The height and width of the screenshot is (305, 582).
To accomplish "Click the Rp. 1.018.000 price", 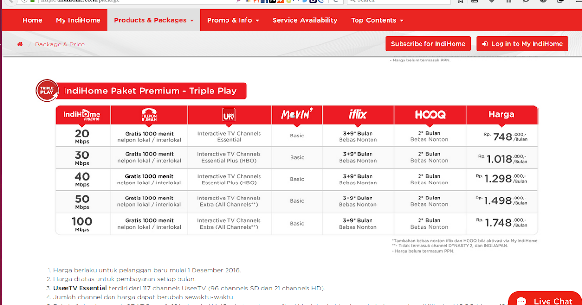I will pos(502,159).
